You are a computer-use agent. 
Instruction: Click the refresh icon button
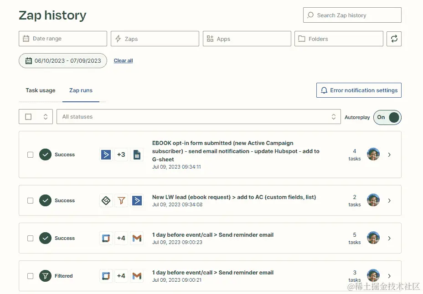[394, 39]
